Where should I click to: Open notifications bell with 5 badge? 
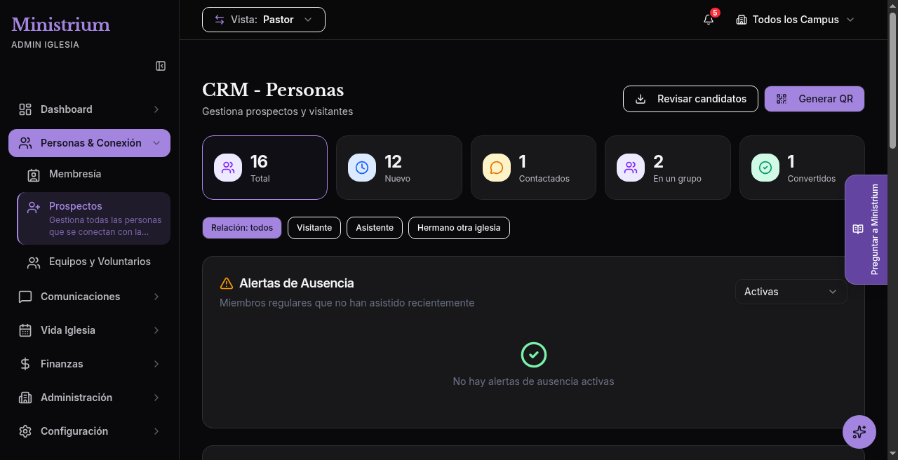pyautogui.click(x=709, y=19)
